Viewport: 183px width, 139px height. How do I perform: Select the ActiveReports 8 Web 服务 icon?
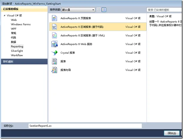54,44
